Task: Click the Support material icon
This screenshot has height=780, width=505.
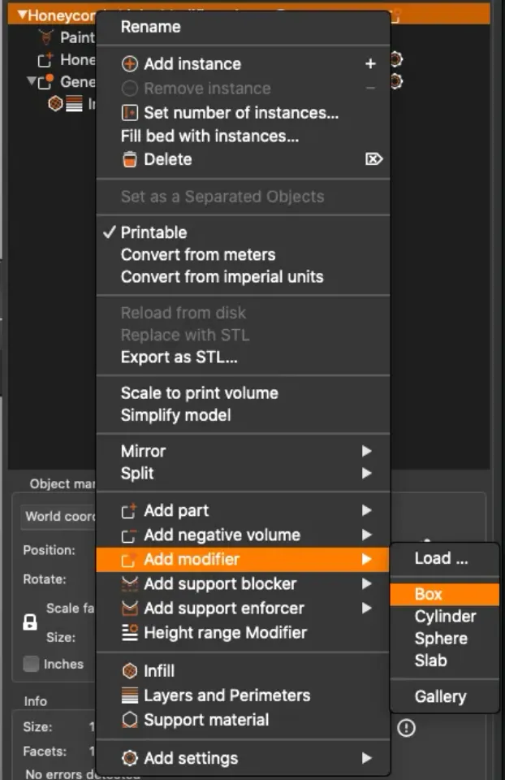Action: (129, 720)
